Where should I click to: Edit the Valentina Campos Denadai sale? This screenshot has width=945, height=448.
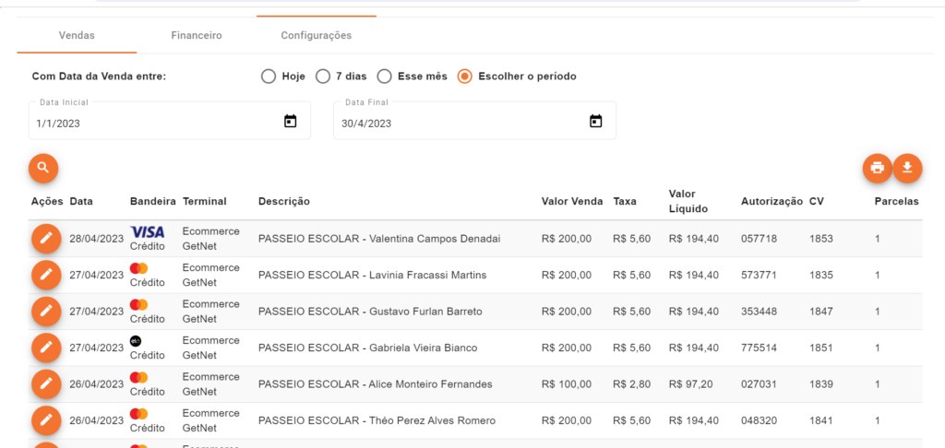point(45,239)
